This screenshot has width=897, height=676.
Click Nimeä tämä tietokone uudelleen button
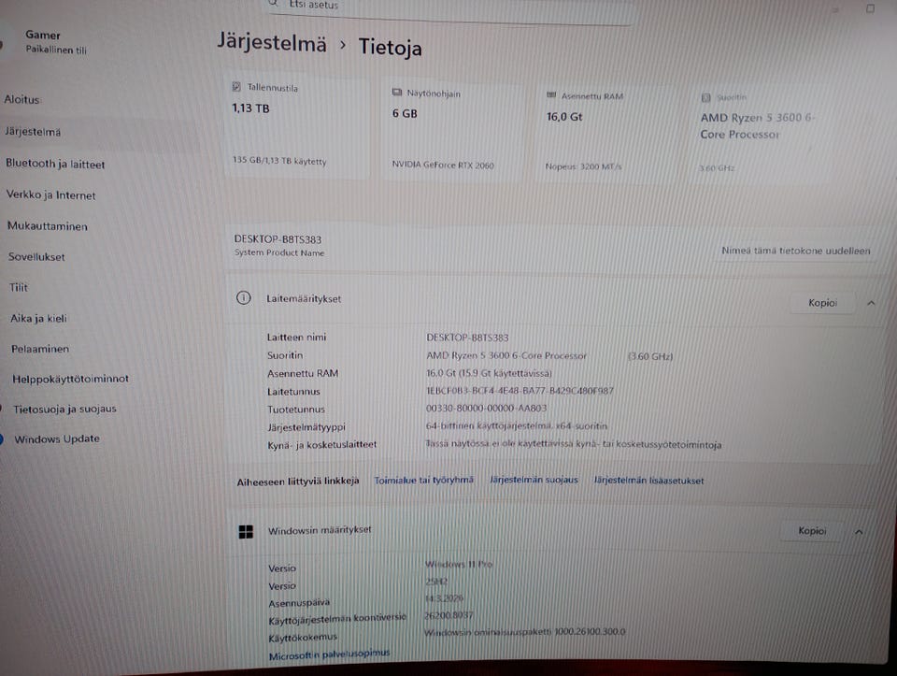click(x=796, y=251)
